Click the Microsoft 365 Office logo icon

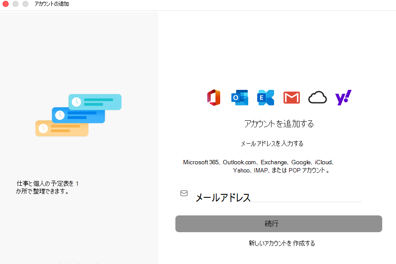[214, 98]
